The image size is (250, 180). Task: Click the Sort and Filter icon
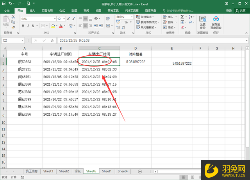coord(190,17)
